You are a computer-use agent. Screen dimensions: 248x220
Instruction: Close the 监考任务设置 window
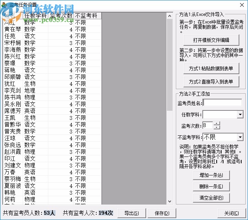pyautogui.click(x=242, y=5)
